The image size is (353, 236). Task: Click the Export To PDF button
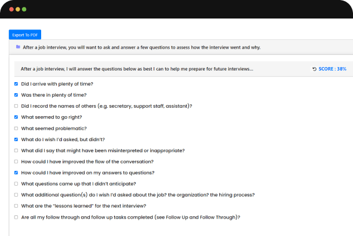[24, 35]
